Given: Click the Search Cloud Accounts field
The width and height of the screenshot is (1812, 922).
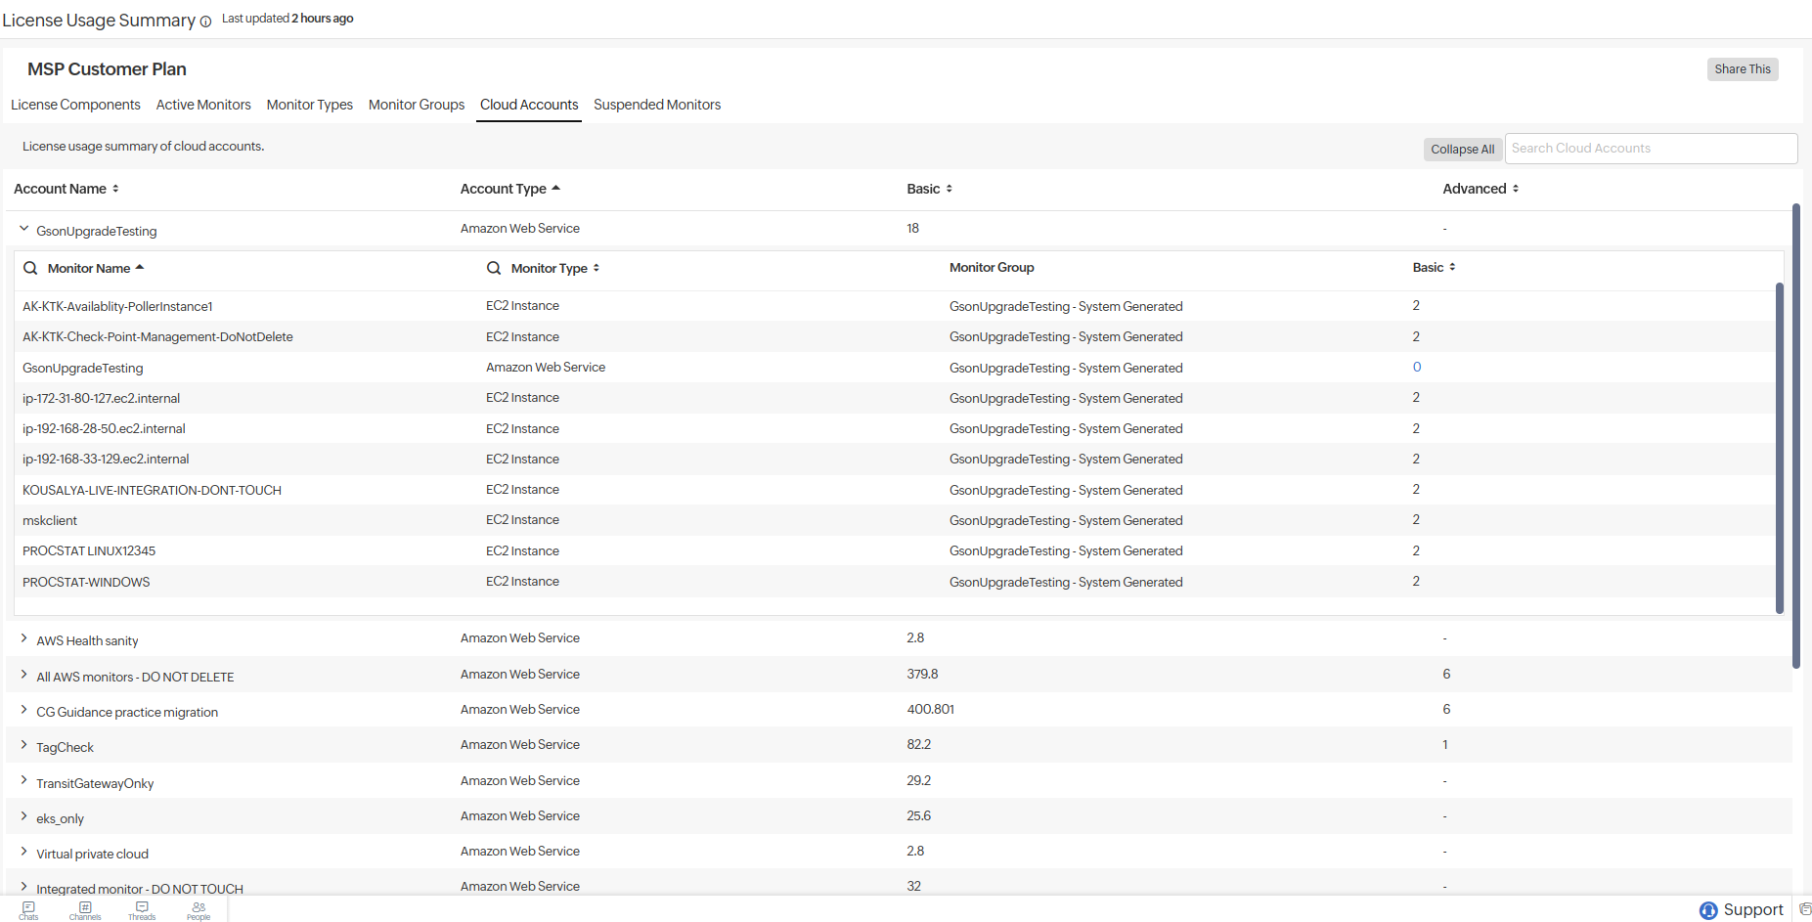Looking at the screenshot, I should 1650,149.
